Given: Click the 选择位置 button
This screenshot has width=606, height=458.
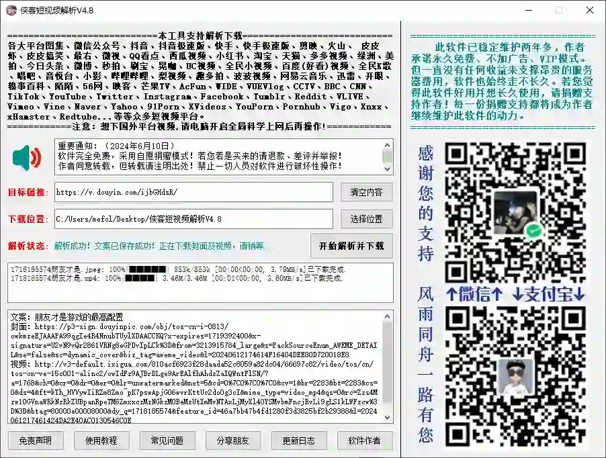Looking at the screenshot, I should [366, 219].
